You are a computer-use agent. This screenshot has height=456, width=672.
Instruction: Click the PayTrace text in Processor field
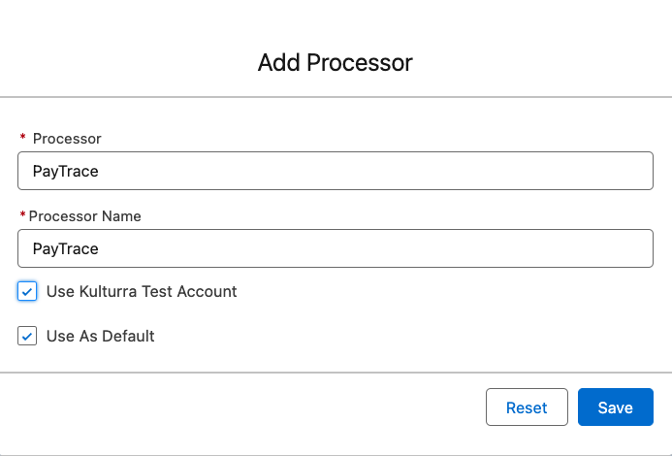pyautogui.click(x=66, y=171)
